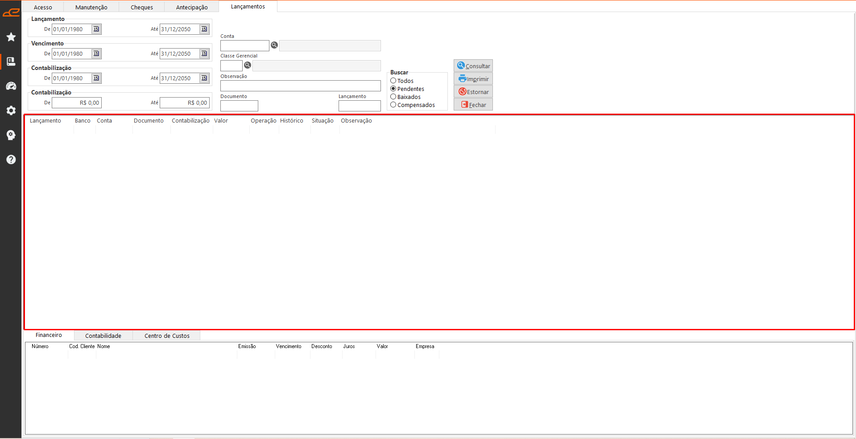Open the dashboard gauge icon in sidebar
856x439 pixels.
(11, 86)
